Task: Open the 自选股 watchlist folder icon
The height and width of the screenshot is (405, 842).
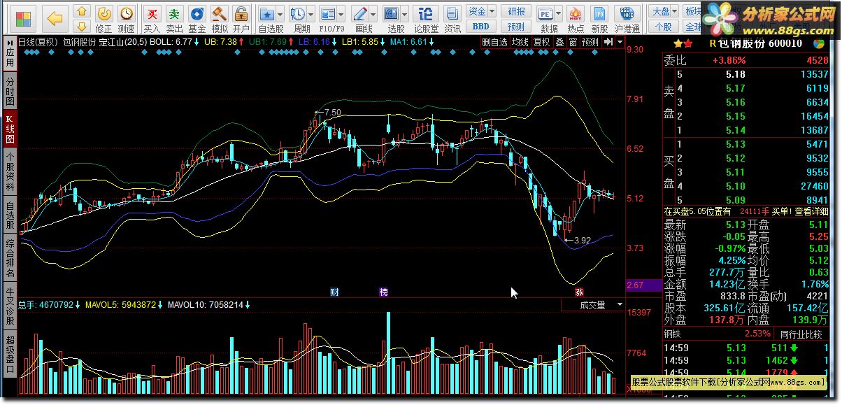Action: (x=266, y=14)
